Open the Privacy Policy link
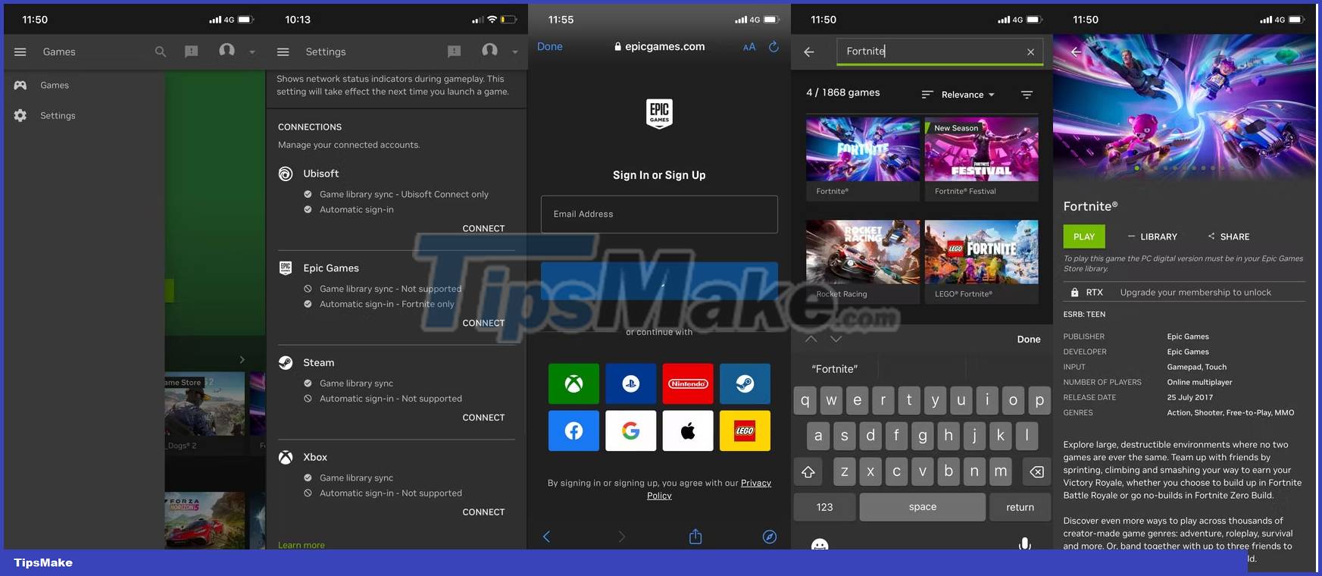Viewport: 1322px width, 576px height. tap(709, 489)
